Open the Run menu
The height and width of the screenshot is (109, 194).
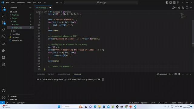pos(39,2)
